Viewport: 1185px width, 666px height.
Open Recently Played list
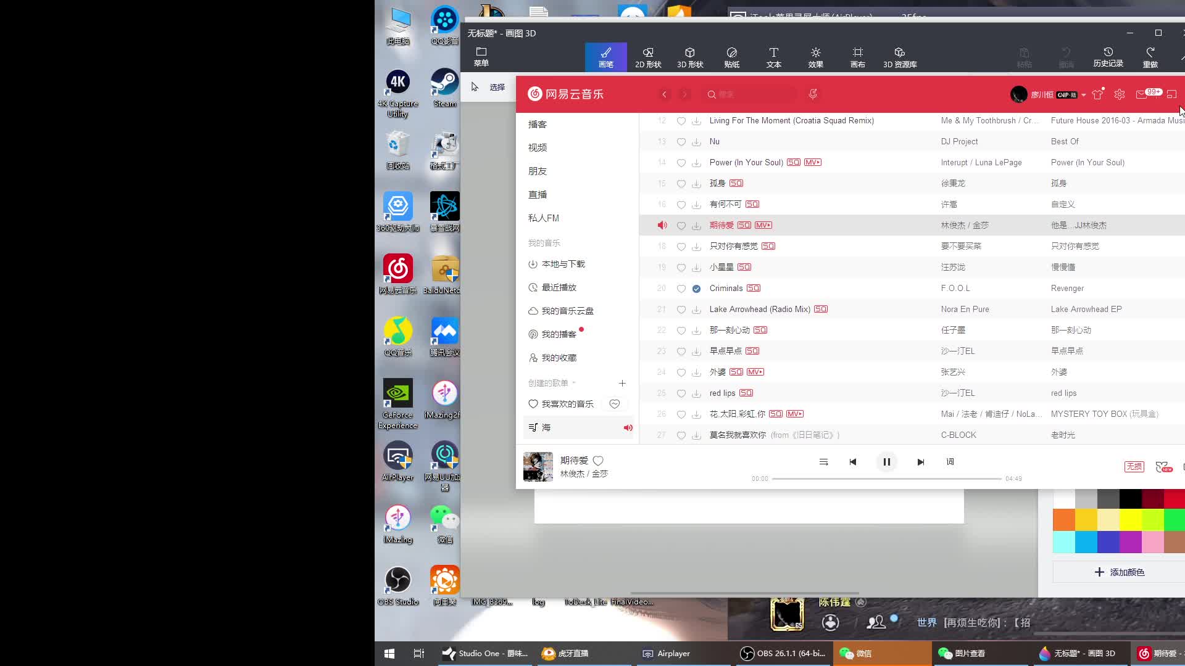point(552,287)
